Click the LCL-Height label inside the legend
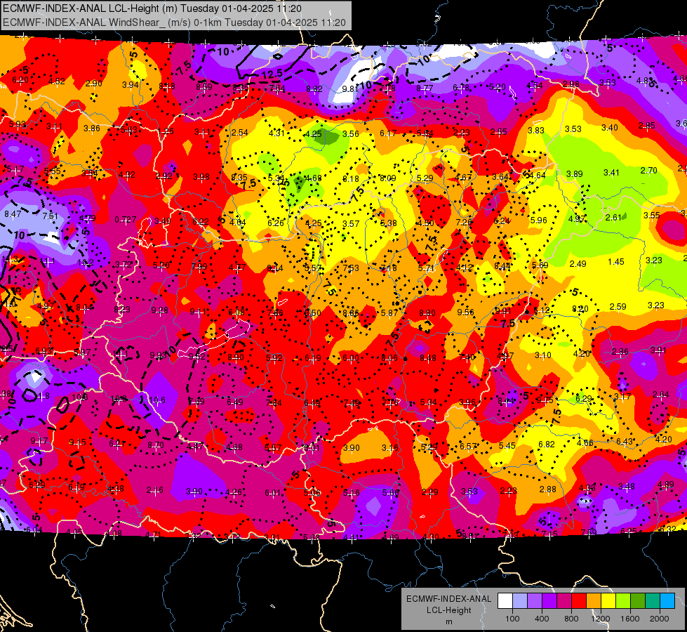Screen dimensions: 687x632 [x=448, y=610]
